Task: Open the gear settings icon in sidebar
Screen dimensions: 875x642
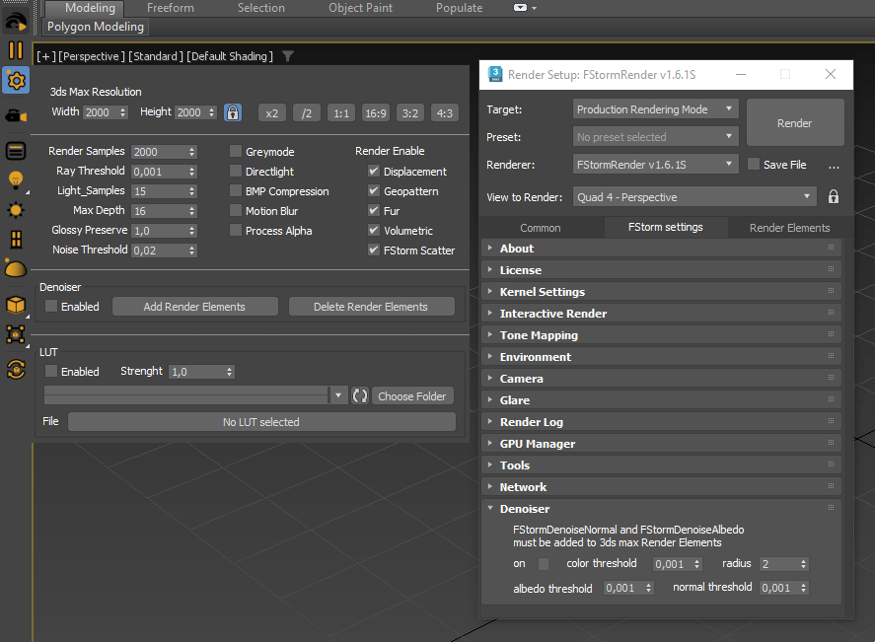Action: (x=16, y=81)
